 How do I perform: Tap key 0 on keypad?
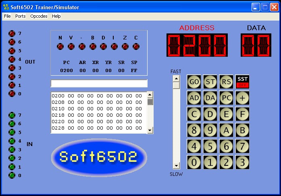point(194,162)
